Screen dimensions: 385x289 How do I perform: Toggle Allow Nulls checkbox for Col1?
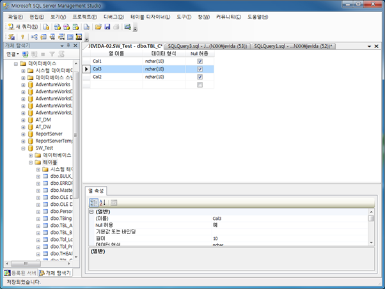click(x=200, y=61)
